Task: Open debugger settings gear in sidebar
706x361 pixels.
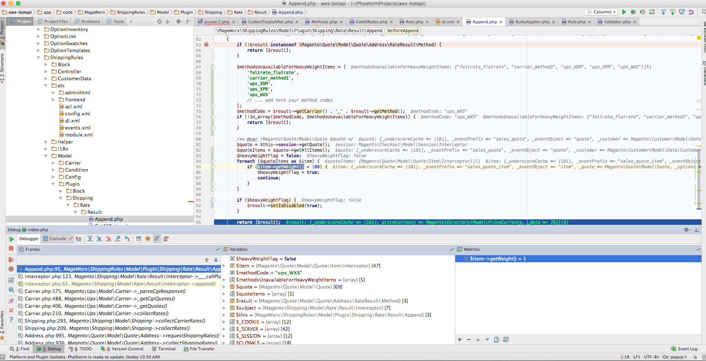Action: (x=11, y=290)
